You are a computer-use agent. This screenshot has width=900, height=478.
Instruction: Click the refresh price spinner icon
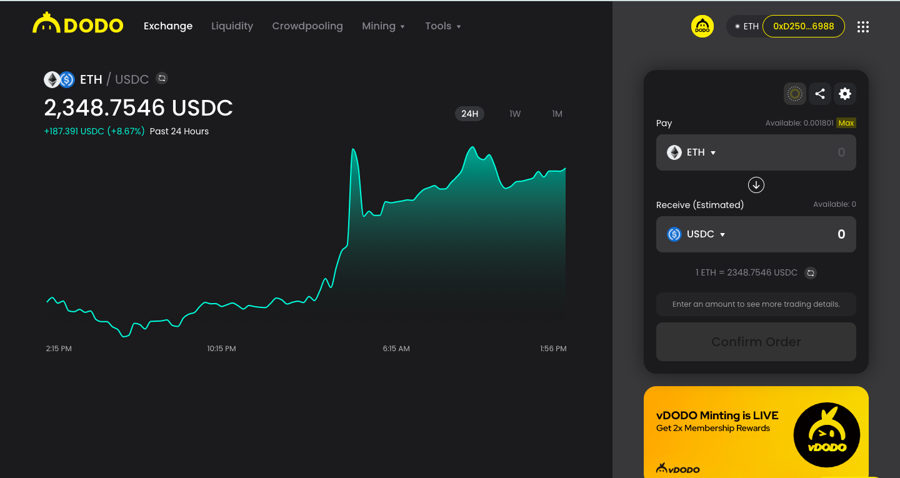[x=795, y=94]
